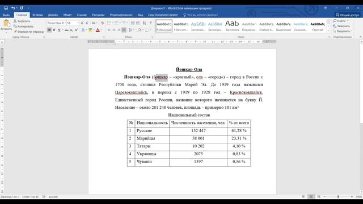Viewport: 363px width, 204px height.
Task: Expand styles gallery more arrow
Action: tap(328, 31)
